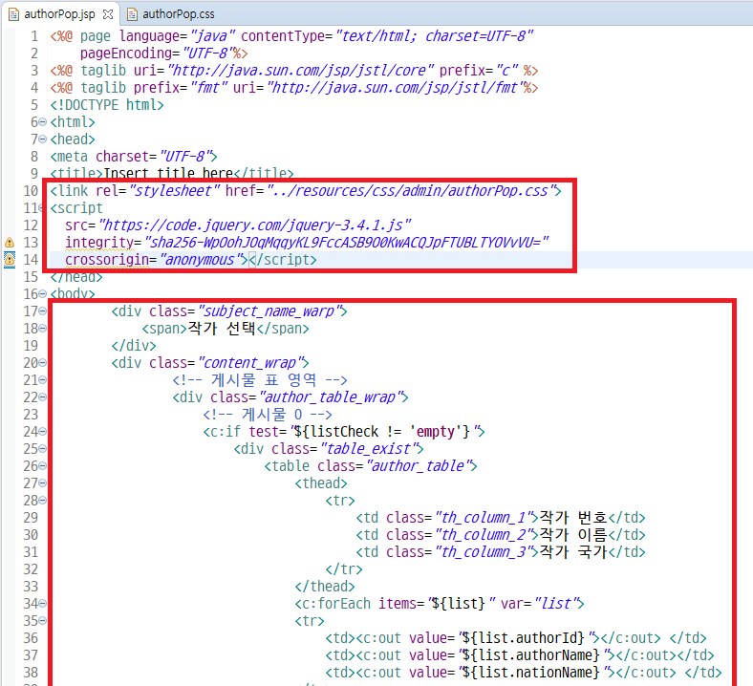
Task: Switch to the authorPop.css tab
Action: pyautogui.click(x=178, y=14)
